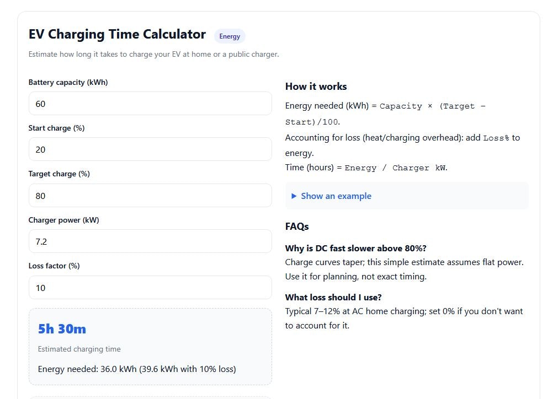Screen dimensions: 558x399
Task: Click the Loss factor input
Action: (x=150, y=287)
